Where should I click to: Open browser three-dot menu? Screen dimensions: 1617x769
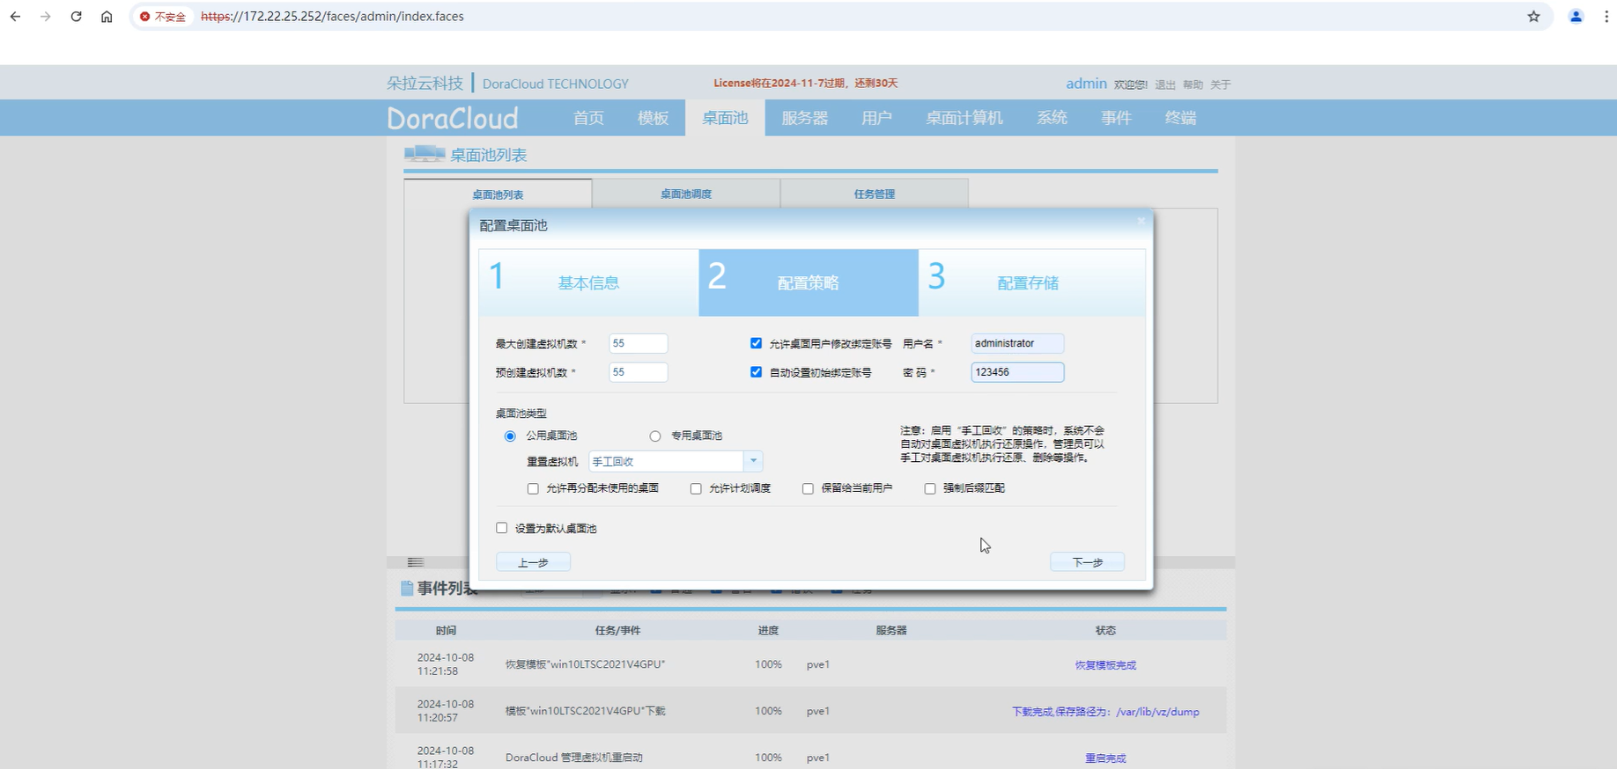click(x=1606, y=17)
